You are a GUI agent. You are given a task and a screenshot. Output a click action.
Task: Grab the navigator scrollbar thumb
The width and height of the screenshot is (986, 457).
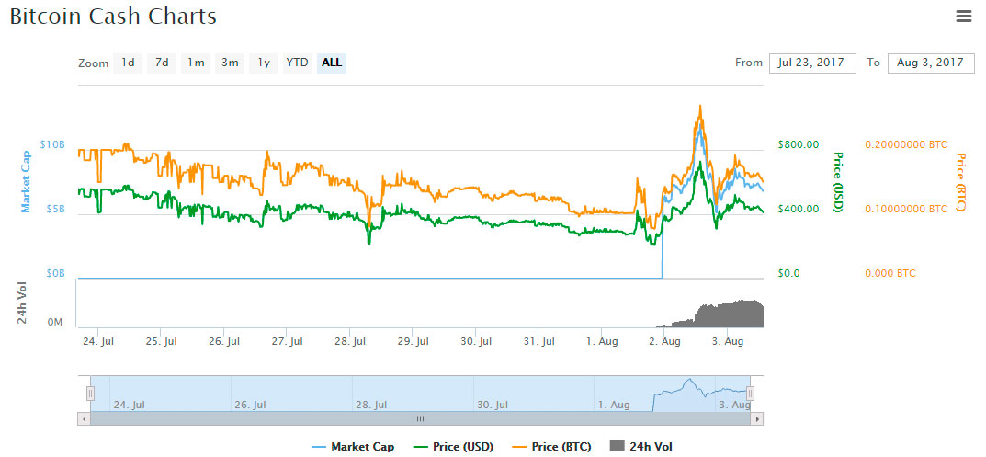coord(420,418)
